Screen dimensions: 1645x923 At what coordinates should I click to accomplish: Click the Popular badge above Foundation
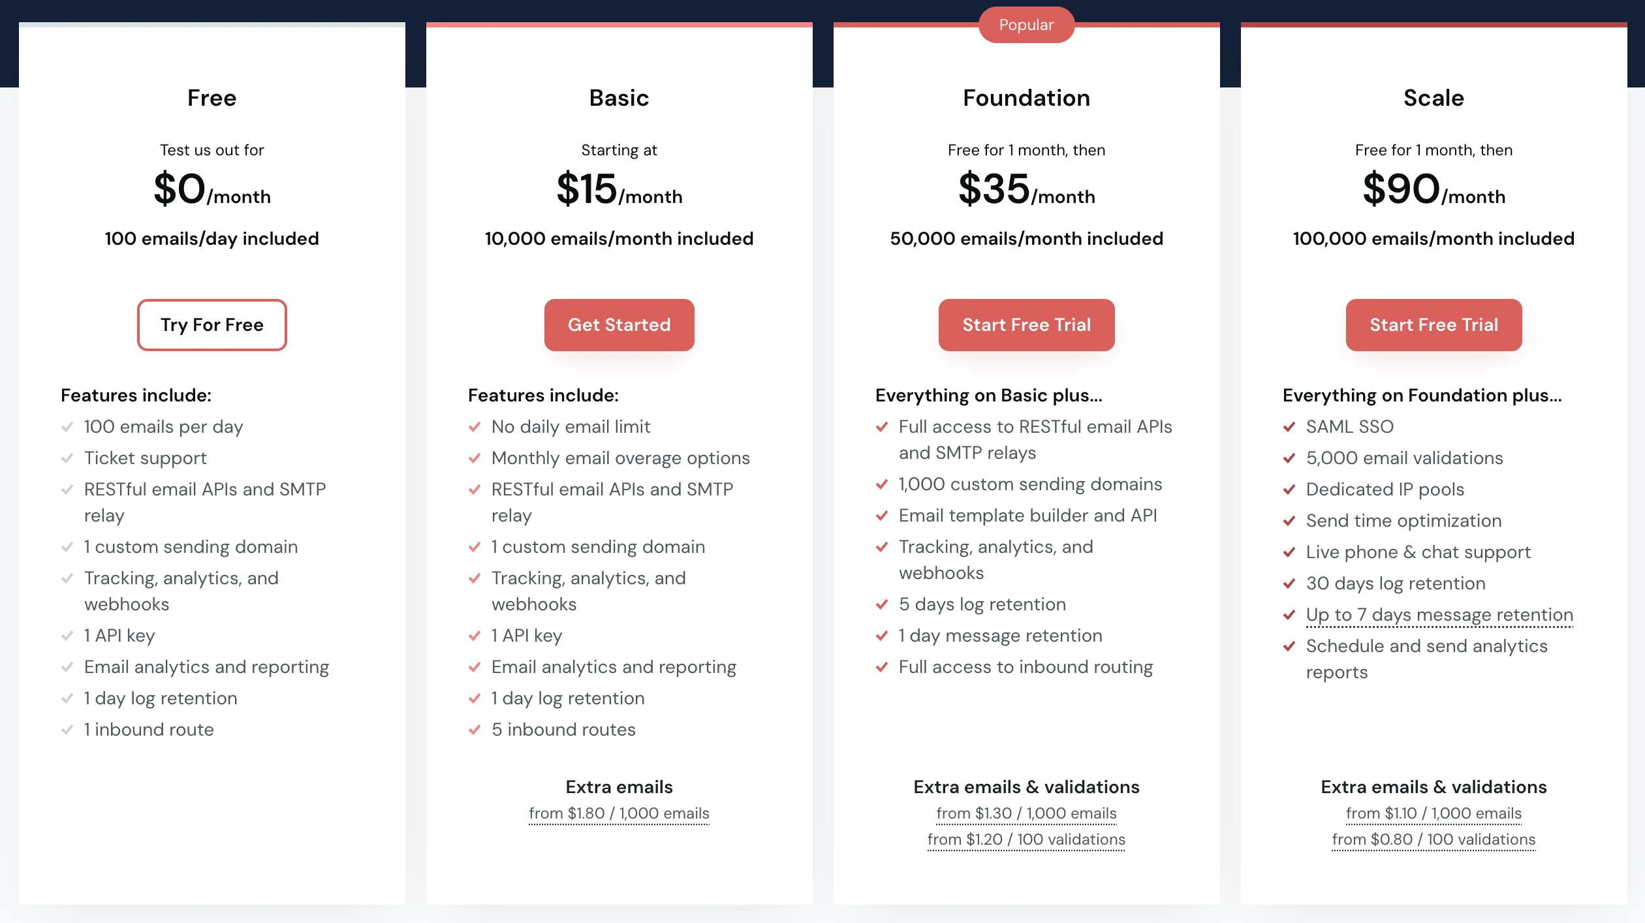(1026, 25)
